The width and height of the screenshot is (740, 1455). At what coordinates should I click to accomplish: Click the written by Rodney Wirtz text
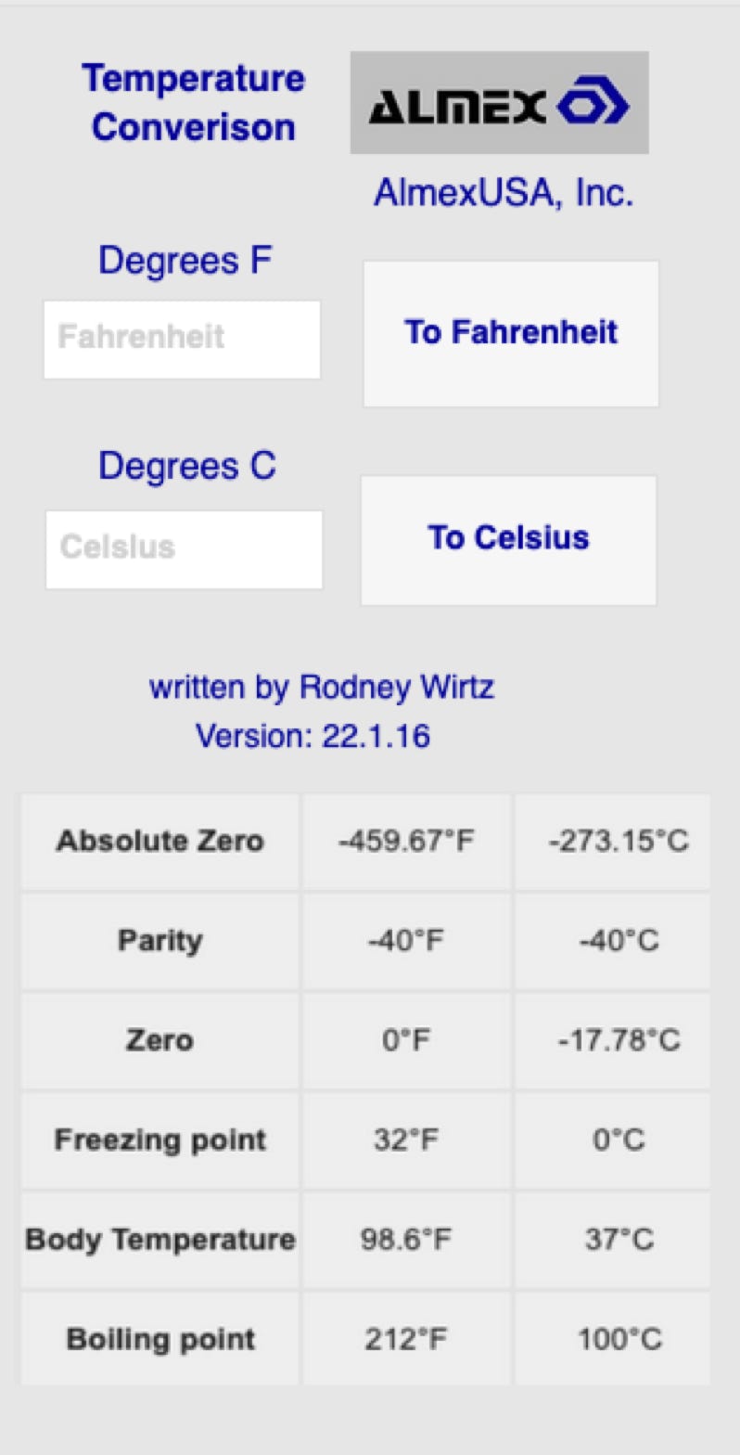point(321,688)
